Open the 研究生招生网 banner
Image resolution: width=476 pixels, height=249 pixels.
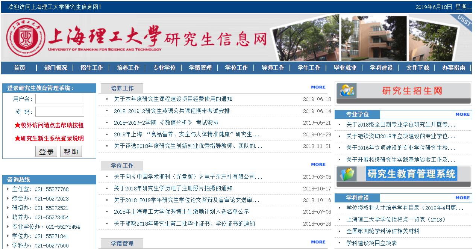403,93
